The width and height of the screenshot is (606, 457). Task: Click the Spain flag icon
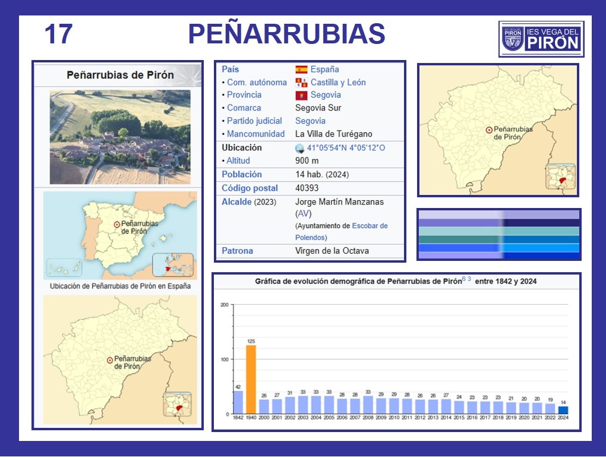click(x=301, y=70)
